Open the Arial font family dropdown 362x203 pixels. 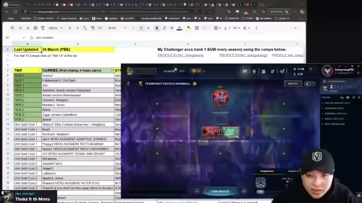click(x=117, y=28)
